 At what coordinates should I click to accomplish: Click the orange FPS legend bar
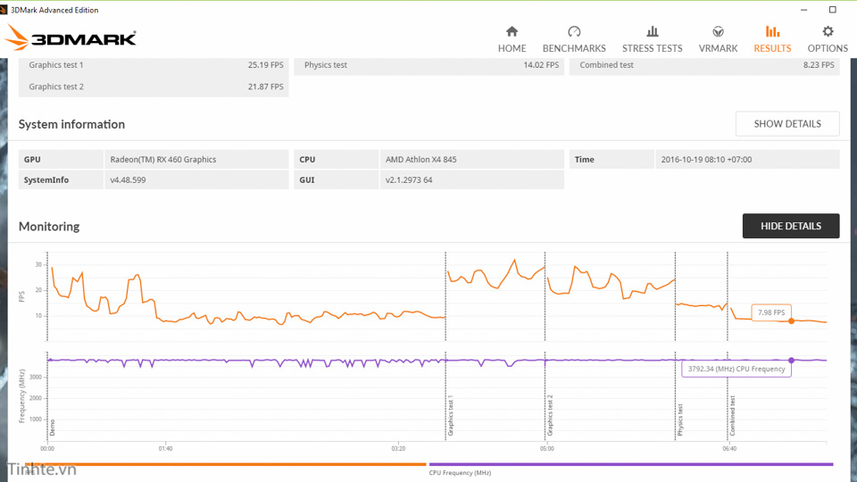tap(225, 464)
